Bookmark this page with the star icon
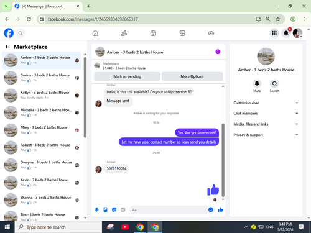The image size is (311, 233). pos(278,19)
